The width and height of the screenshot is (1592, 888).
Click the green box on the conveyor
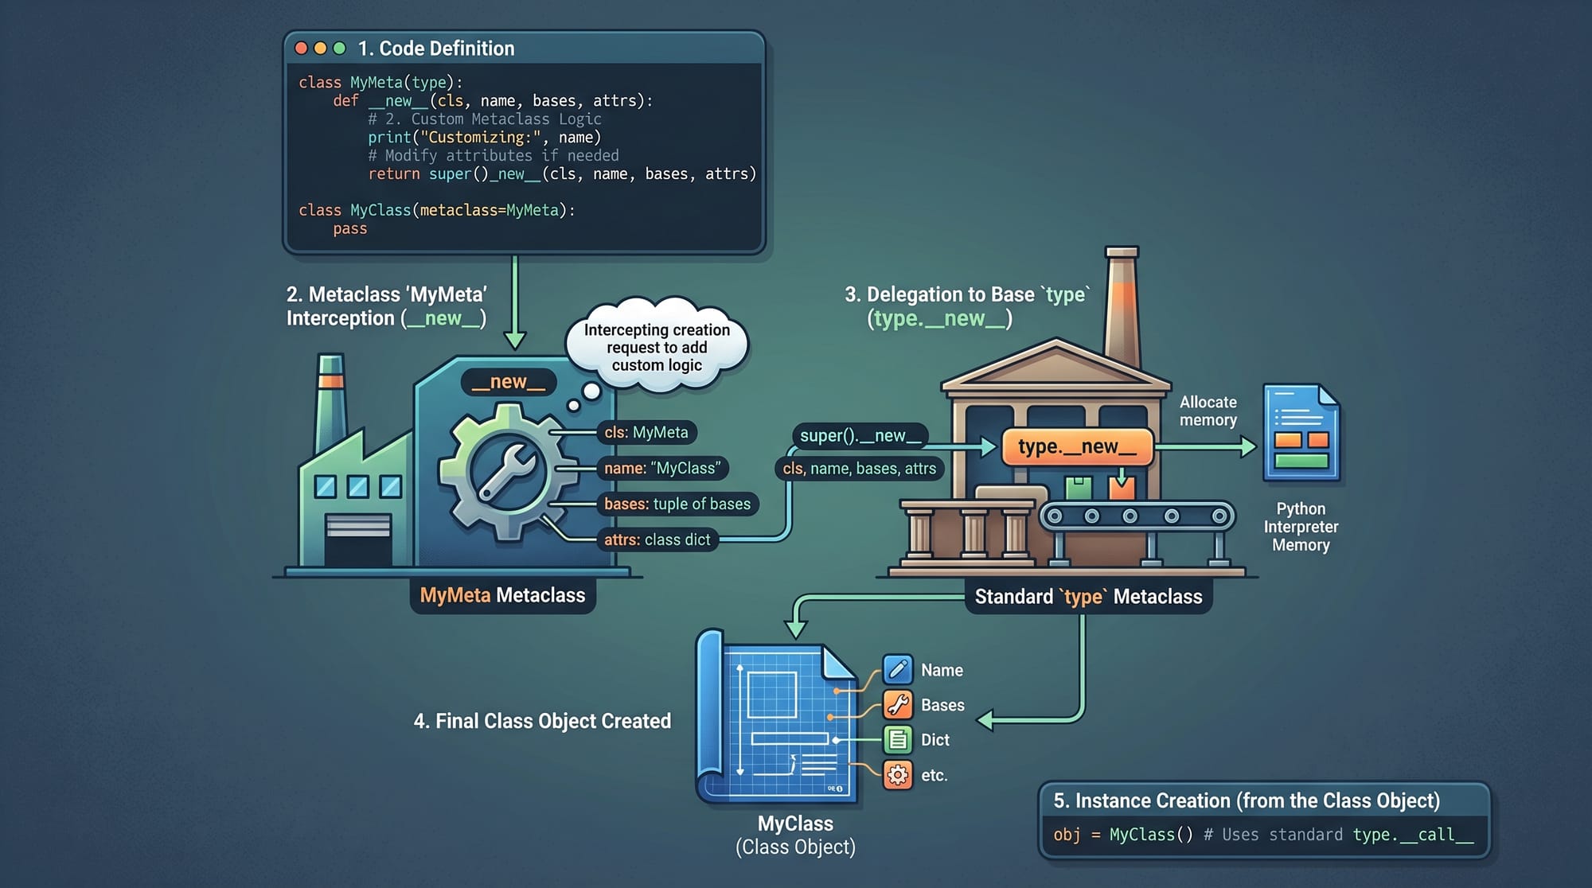pyautogui.click(x=1079, y=487)
